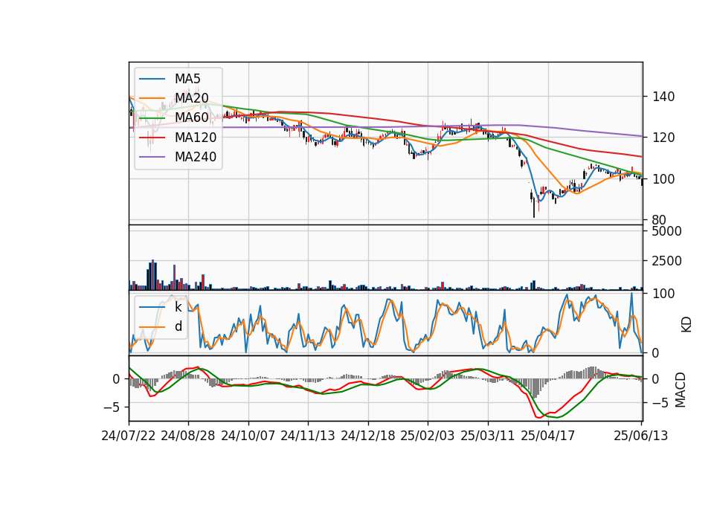Click the purple MA240 legend line sample
The height and width of the screenshot is (513, 714).
[152, 157]
